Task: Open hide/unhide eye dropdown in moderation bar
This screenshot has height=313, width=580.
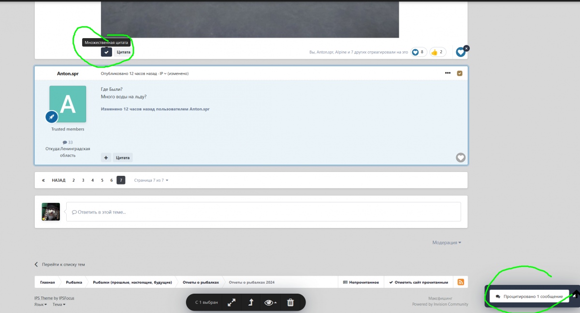Action: [x=270, y=302]
